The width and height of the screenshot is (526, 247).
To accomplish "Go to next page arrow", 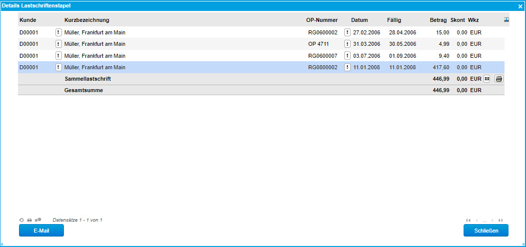I will (x=493, y=220).
